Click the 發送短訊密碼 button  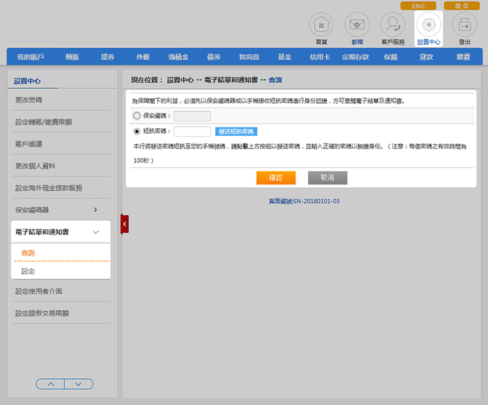tap(237, 132)
